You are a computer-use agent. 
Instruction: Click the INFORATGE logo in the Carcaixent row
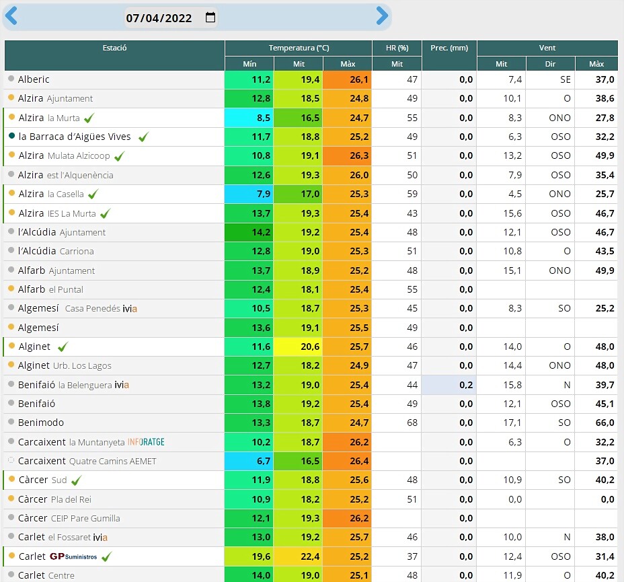(146, 442)
